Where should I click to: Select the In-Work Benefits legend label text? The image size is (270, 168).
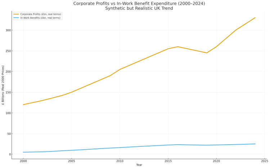click(x=40, y=17)
